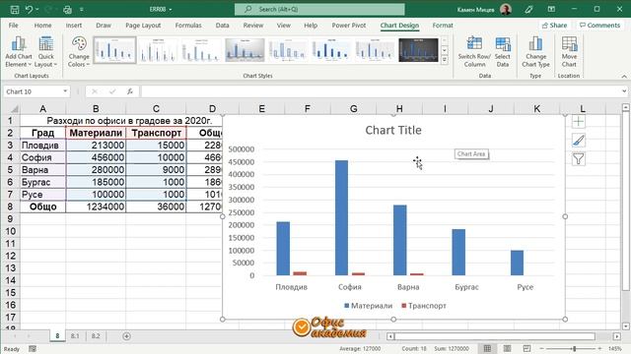
Task: Add a new sheet with plus icon
Action: pos(126,336)
